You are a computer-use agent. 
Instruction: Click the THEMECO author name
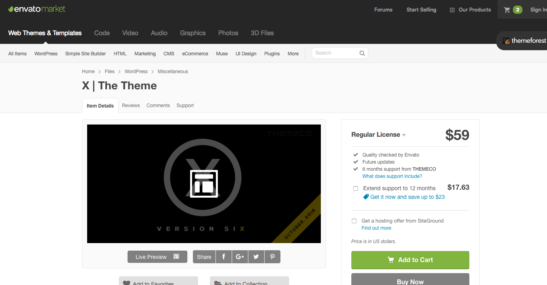tap(424, 169)
